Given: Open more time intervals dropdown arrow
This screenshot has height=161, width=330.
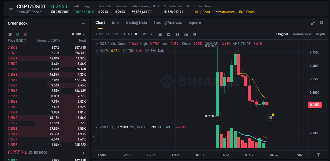Looking at the screenshot, I should pos(151,34).
